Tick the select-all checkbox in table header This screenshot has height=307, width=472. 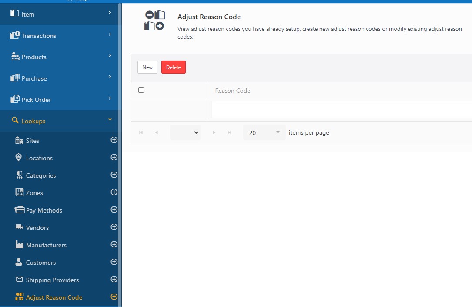(141, 90)
